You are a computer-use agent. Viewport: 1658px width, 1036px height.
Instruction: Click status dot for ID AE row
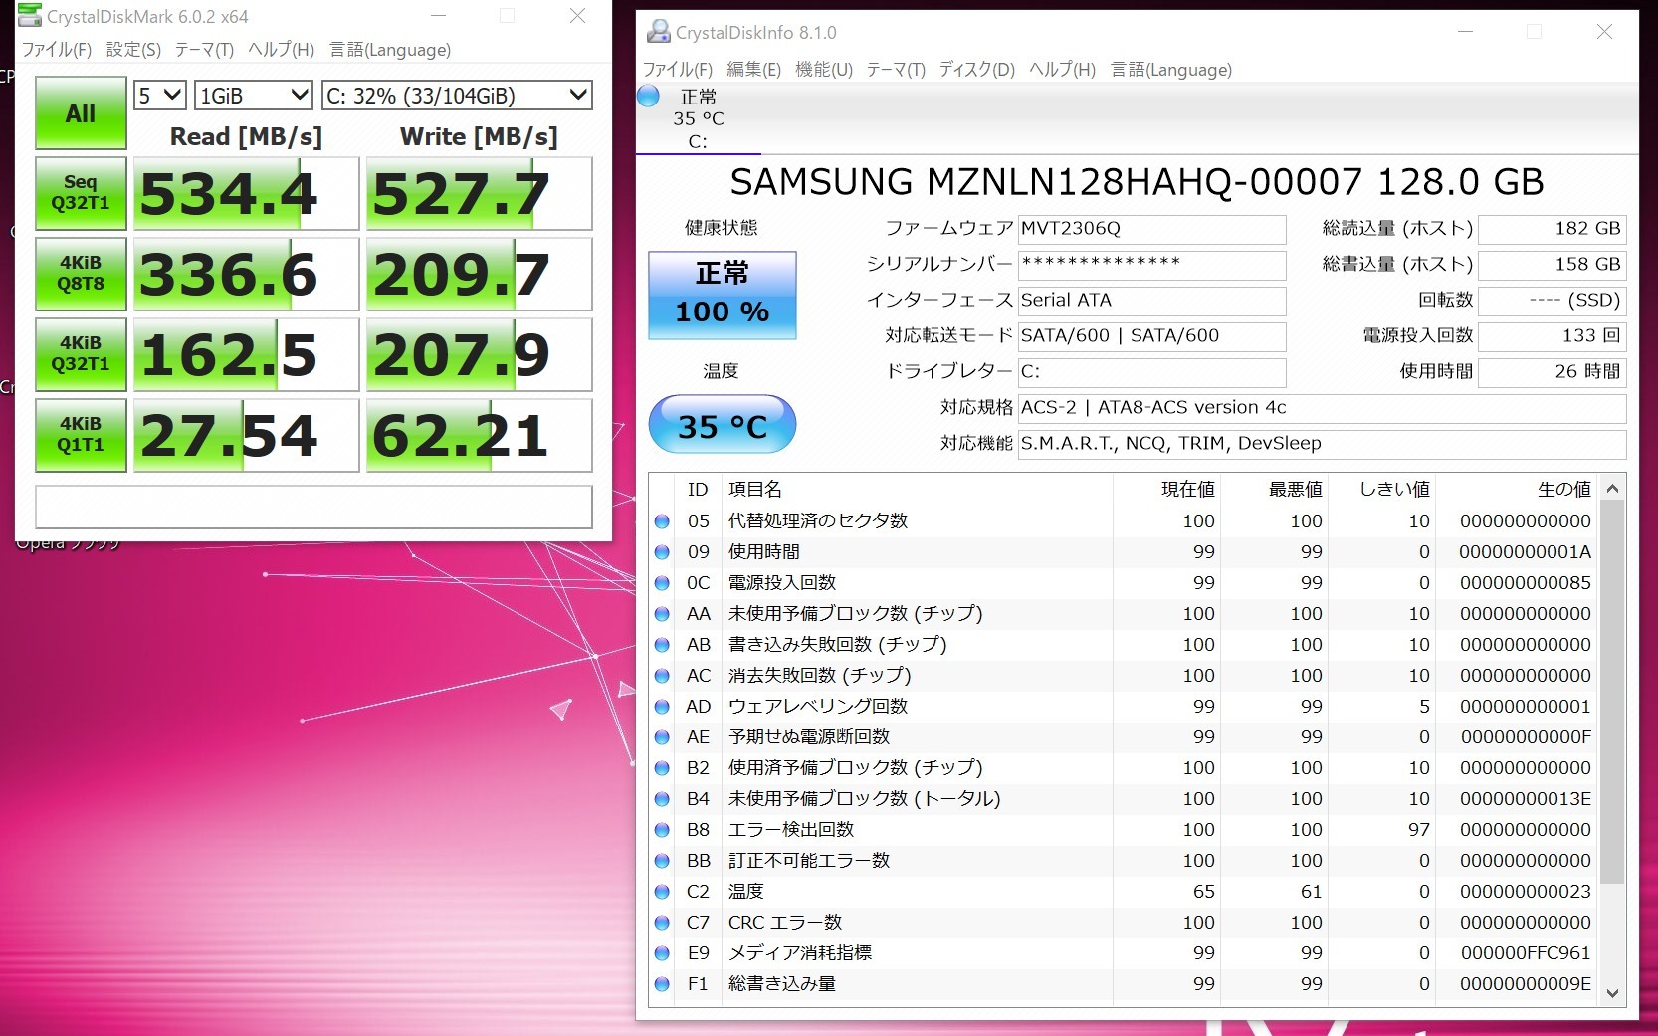click(662, 736)
